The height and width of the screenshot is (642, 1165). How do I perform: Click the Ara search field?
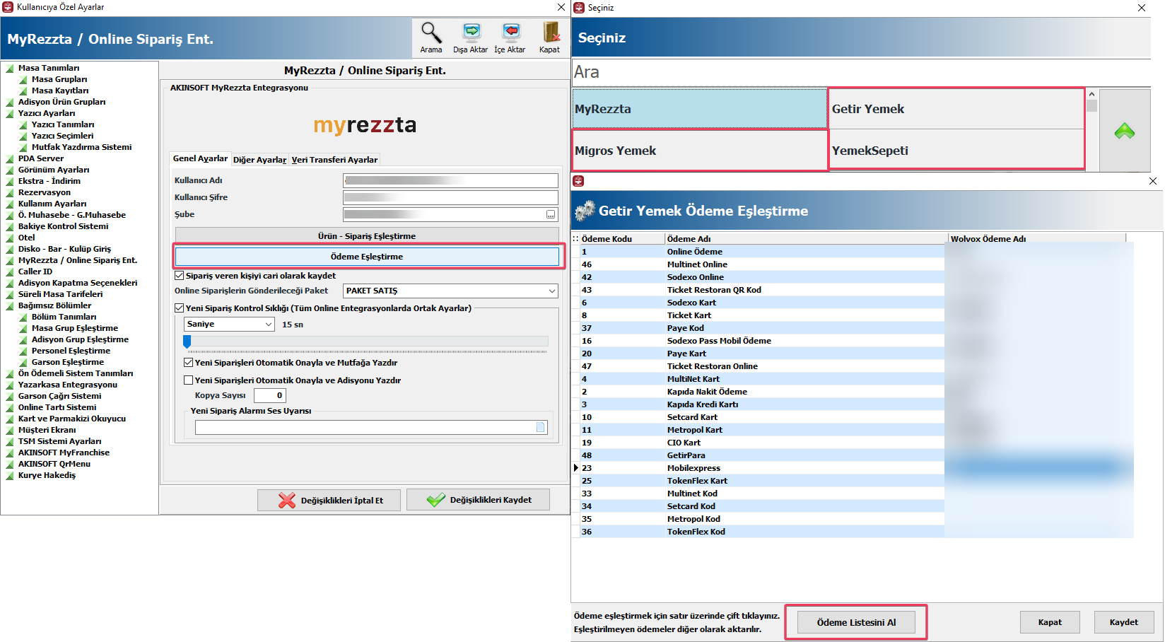tap(861, 72)
